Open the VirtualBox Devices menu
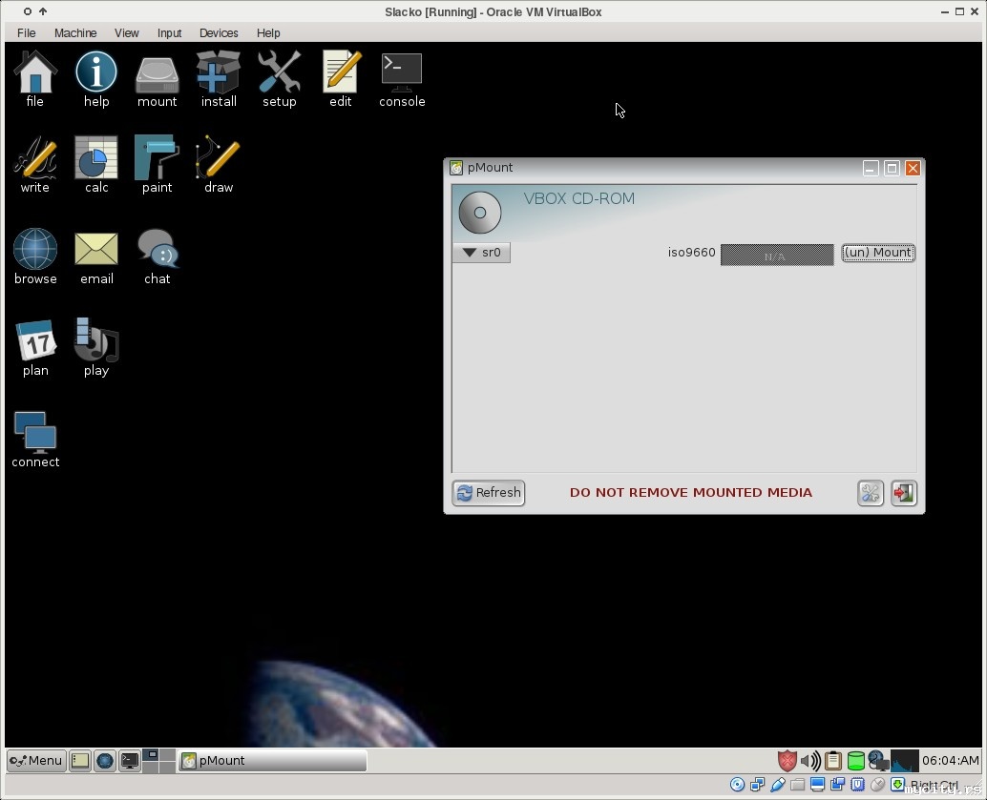This screenshot has height=800, width=987. (x=219, y=32)
